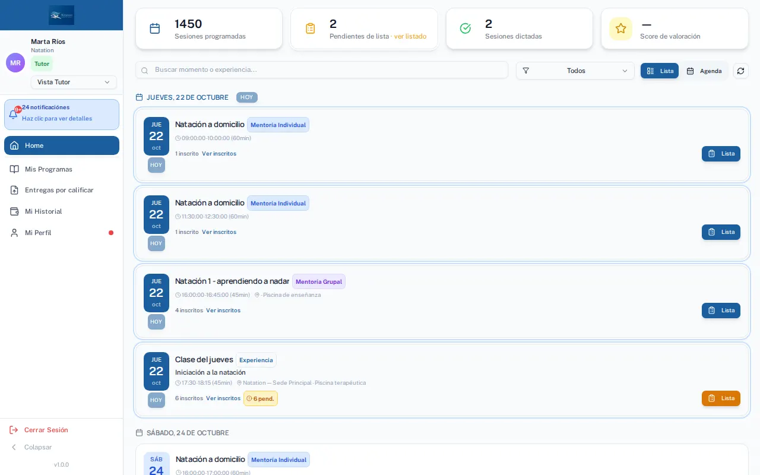The image size is (760, 475).
Task: Go to Home in sidebar
Action: tap(62, 145)
